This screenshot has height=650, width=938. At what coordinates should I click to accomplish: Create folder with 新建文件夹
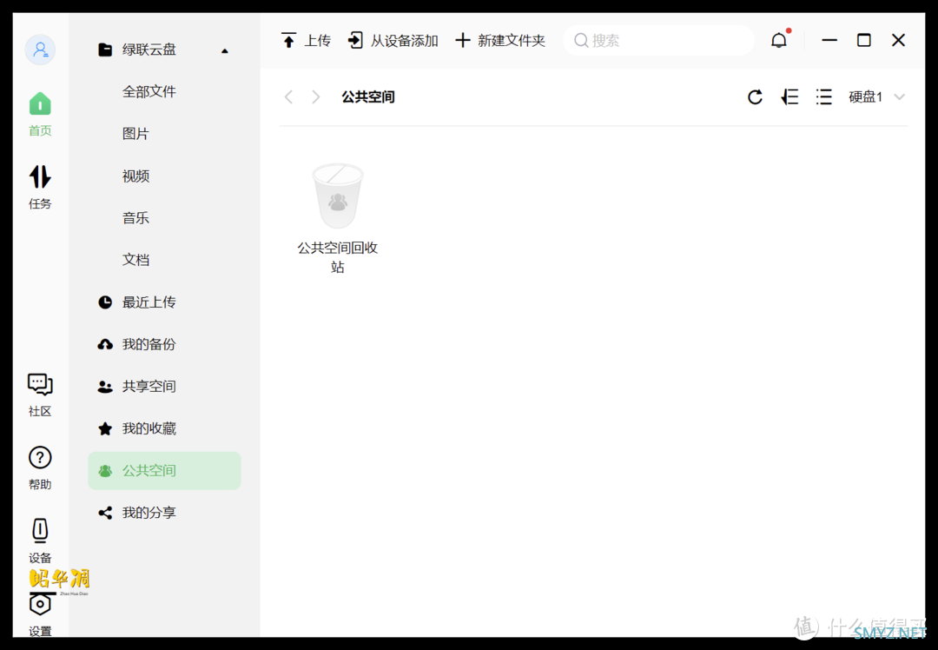[500, 41]
